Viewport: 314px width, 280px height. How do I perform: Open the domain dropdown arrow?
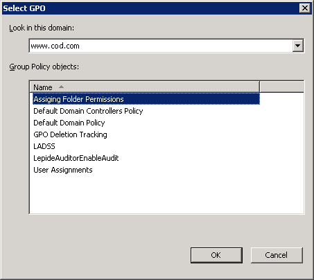click(298, 46)
